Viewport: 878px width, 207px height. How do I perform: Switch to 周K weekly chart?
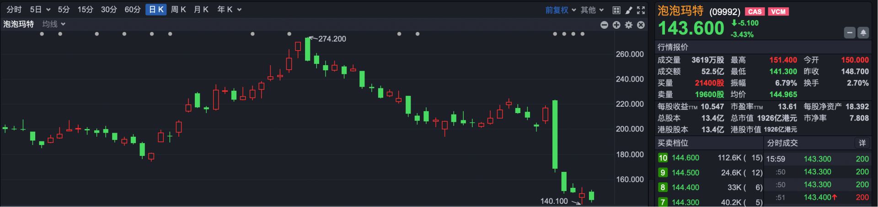click(x=178, y=10)
